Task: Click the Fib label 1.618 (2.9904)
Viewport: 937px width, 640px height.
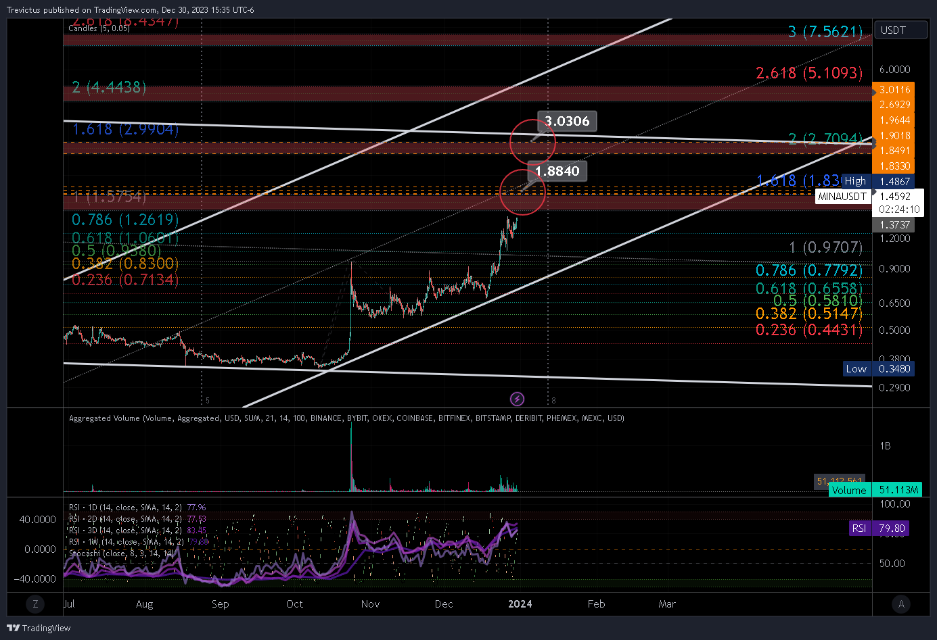Action: point(125,129)
